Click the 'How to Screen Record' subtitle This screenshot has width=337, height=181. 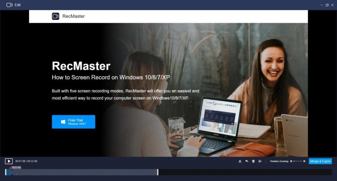pos(111,77)
